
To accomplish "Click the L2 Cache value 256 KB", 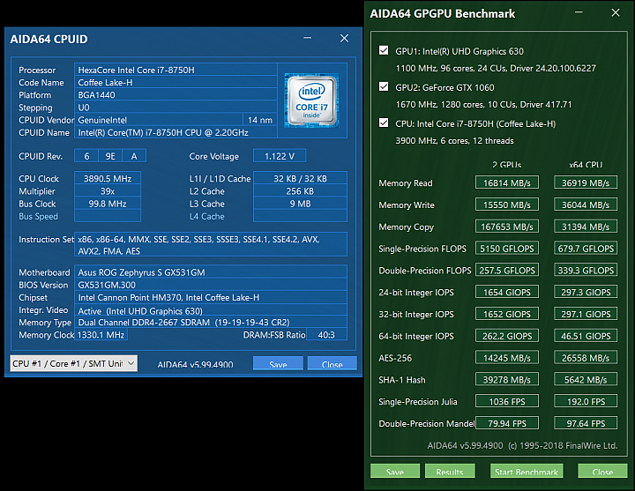I will pos(300,191).
